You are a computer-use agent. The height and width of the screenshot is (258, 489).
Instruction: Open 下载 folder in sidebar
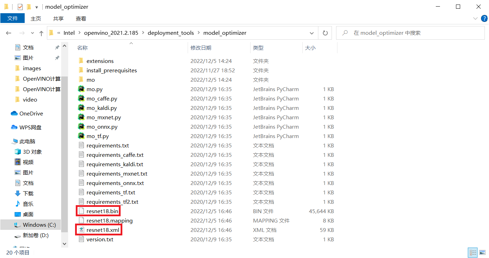[24, 193]
